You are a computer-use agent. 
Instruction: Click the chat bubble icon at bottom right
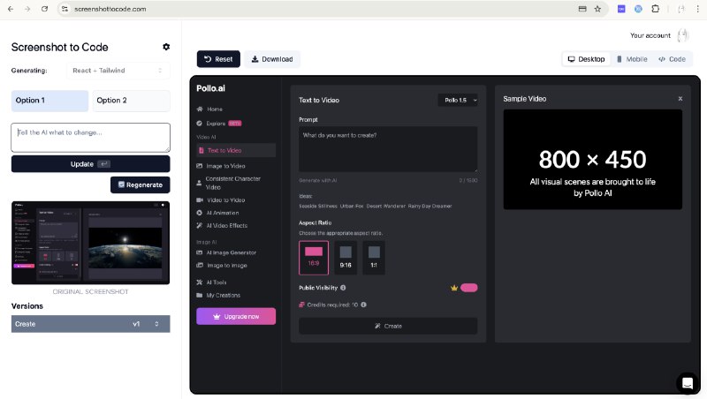(688, 383)
